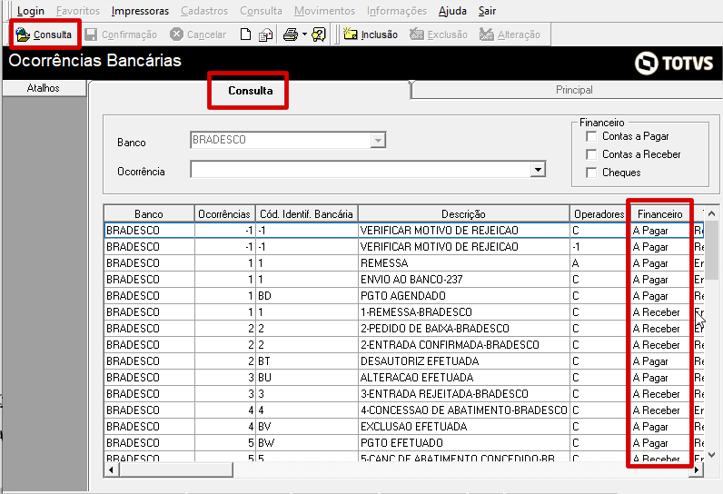Select the 2-ENTRADA CONFIRMADA-BRADESCO cell

point(463,345)
